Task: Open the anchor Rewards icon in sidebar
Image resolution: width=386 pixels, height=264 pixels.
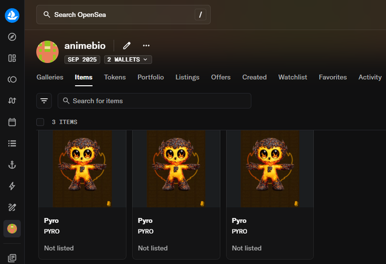Action: [x=12, y=165]
